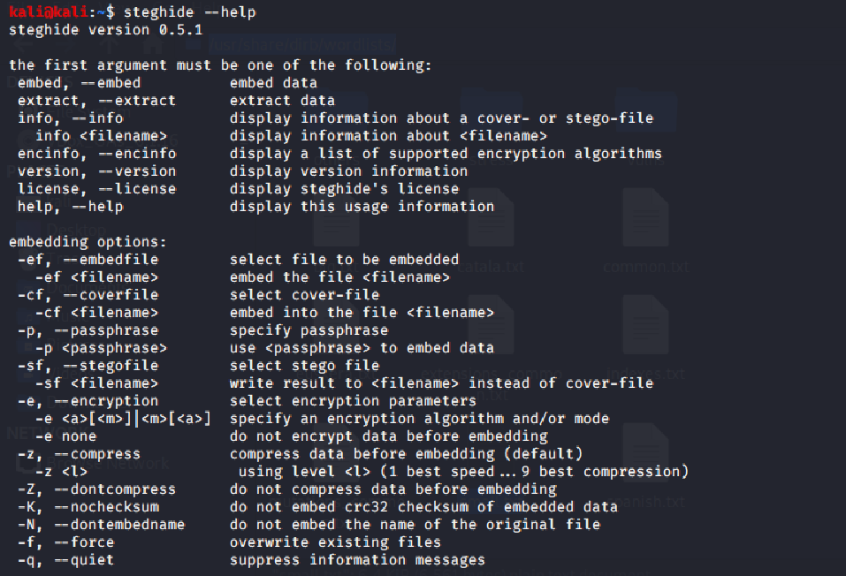846x576 pixels.
Task: Click the '--coverfile' option text
Action: pos(111,294)
